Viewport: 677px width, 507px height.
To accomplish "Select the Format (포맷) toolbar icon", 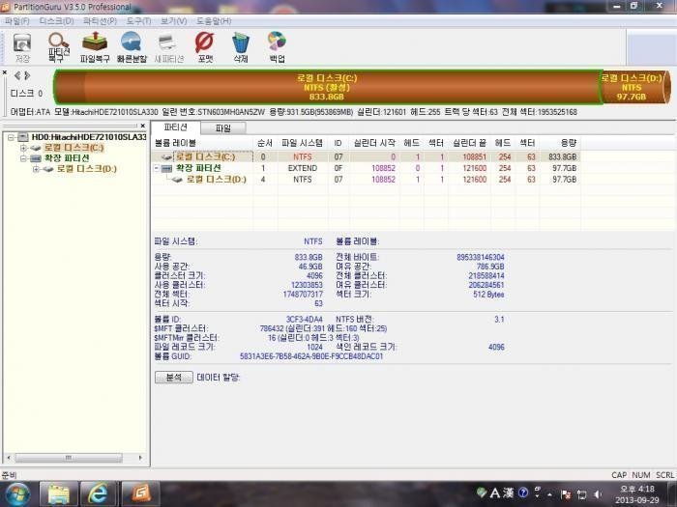I will (x=205, y=48).
